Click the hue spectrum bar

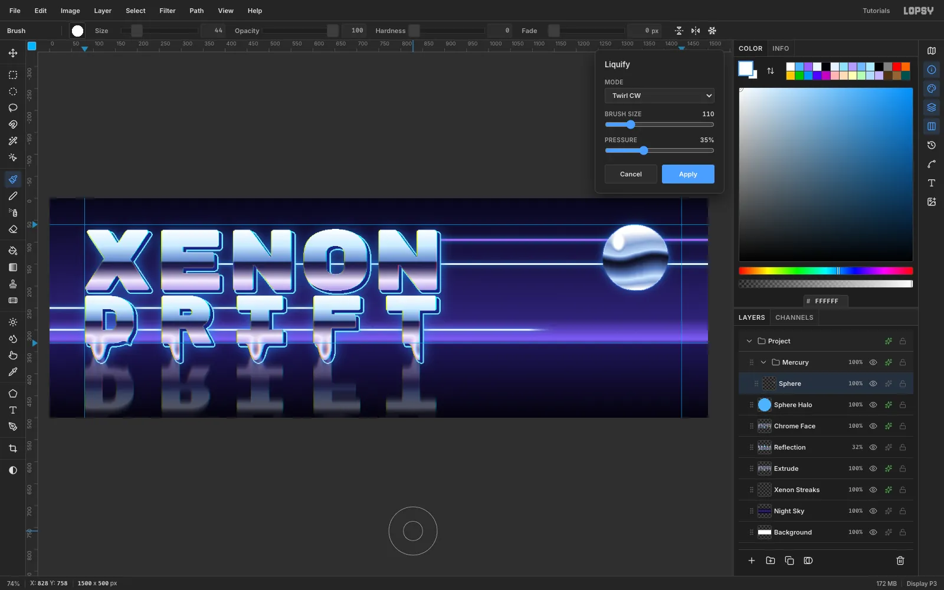point(825,271)
